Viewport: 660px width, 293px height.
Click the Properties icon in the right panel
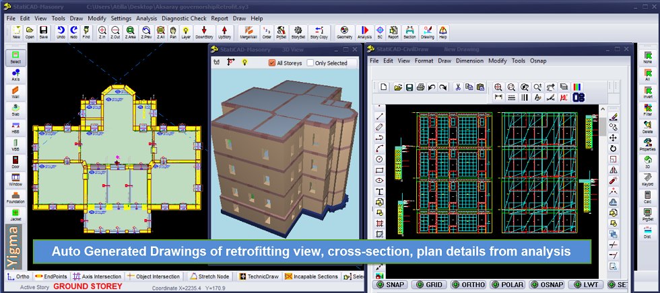[647, 144]
